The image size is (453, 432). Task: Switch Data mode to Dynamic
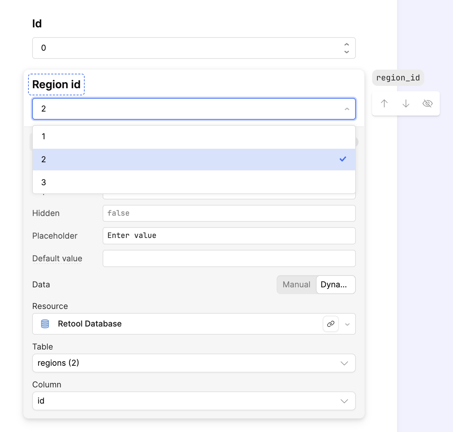coord(336,285)
